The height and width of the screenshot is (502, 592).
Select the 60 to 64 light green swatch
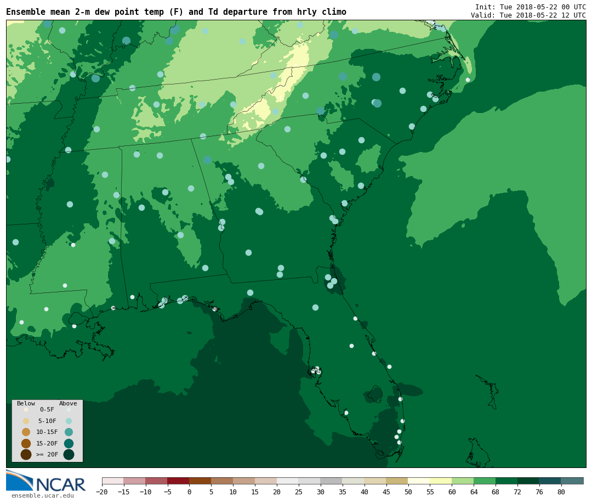tap(463, 481)
